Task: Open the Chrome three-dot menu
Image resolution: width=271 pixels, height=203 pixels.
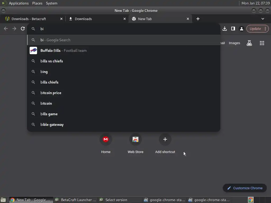Action: click(265, 29)
